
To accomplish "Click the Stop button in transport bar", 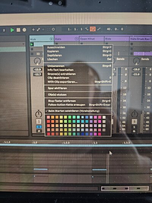I will [18, 30].
